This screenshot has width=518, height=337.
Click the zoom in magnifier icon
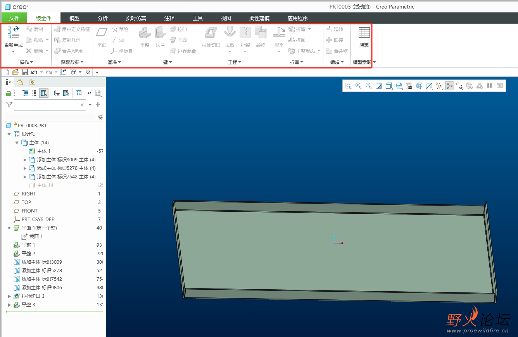click(359, 86)
